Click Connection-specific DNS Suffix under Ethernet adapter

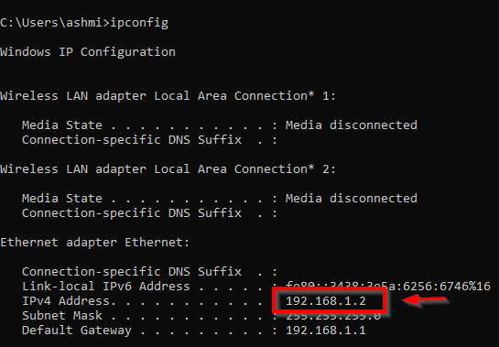click(132, 272)
